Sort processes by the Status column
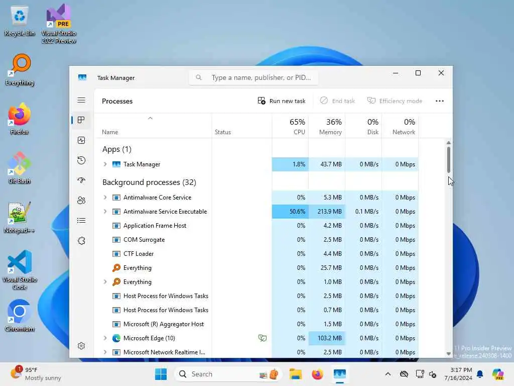Viewport: 514px width, 386px height. pyautogui.click(x=241, y=126)
